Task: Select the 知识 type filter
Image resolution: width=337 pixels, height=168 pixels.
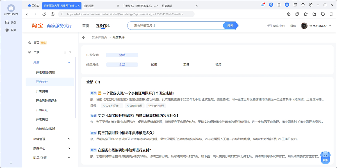Action: point(154,65)
